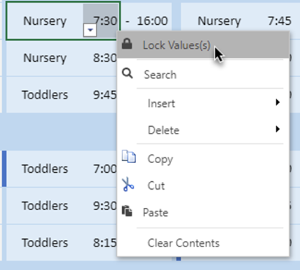The height and width of the screenshot is (270, 300).
Task: Expand the Delete submenu arrow
Action: click(278, 129)
